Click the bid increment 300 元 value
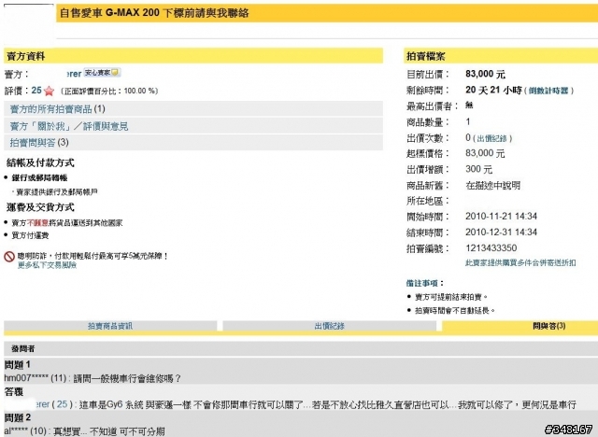This screenshot has width=598, height=437. pos(478,169)
